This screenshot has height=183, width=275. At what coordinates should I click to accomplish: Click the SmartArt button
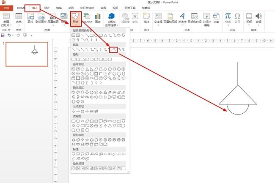pyautogui.click(x=87, y=19)
